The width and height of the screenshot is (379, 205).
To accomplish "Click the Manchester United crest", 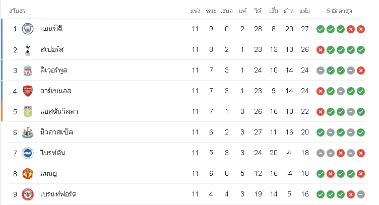I will tap(28, 174).
